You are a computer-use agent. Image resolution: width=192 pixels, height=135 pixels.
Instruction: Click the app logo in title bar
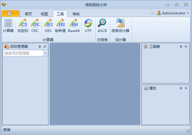4,5
